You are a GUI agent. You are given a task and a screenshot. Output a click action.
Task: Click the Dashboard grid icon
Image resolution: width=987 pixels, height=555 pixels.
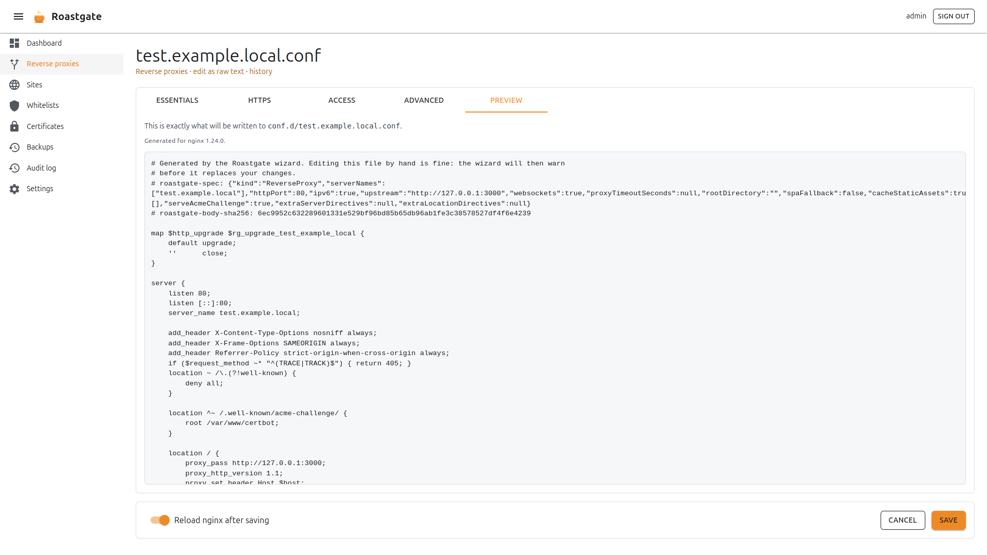[x=14, y=43]
